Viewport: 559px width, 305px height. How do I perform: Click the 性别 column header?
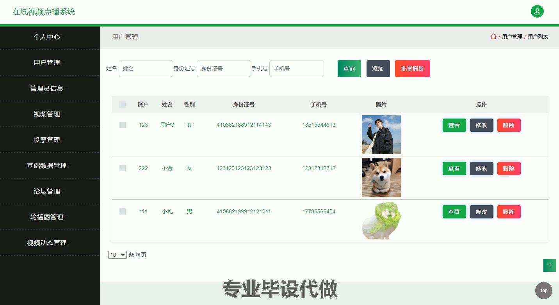pyautogui.click(x=190, y=105)
